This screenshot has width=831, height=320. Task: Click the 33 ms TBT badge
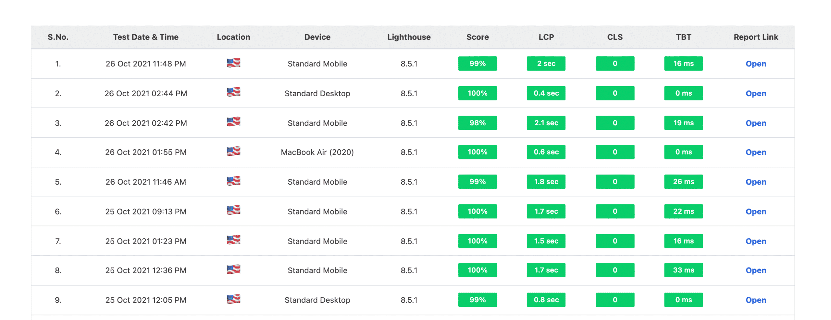(x=683, y=270)
